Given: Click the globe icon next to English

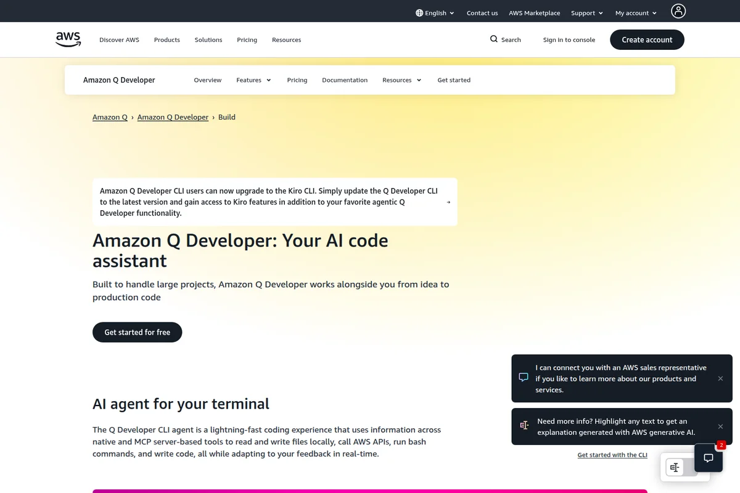Looking at the screenshot, I should click(x=421, y=12).
